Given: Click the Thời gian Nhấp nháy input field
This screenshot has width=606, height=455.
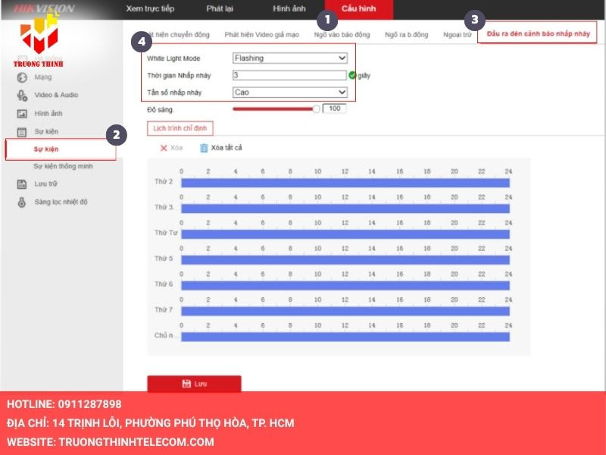Looking at the screenshot, I should tap(289, 76).
